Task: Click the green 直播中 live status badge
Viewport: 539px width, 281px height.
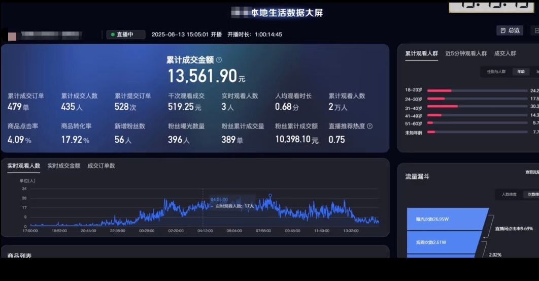Action: (x=125, y=35)
